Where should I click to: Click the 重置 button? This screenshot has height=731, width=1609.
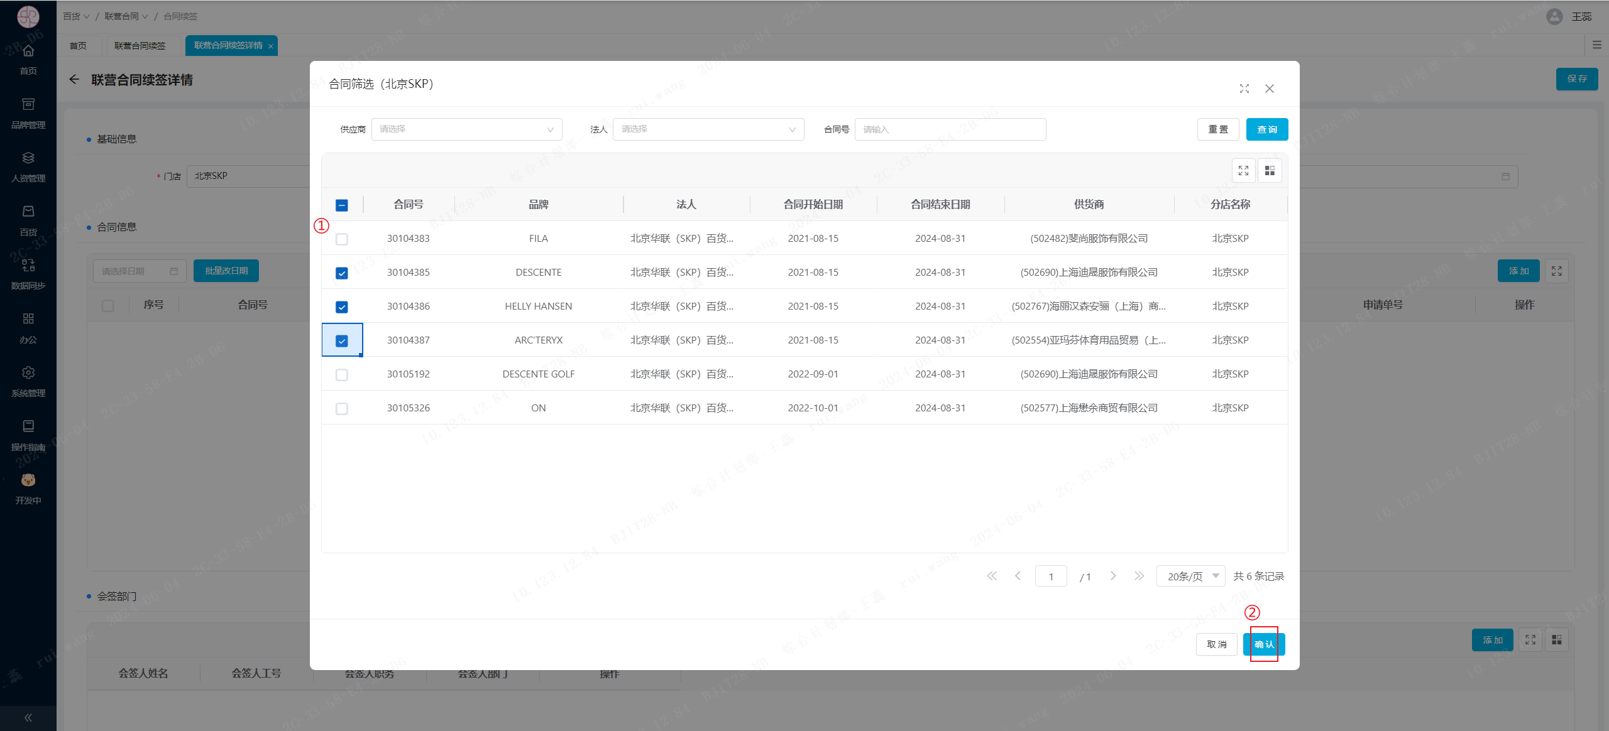[x=1217, y=129]
